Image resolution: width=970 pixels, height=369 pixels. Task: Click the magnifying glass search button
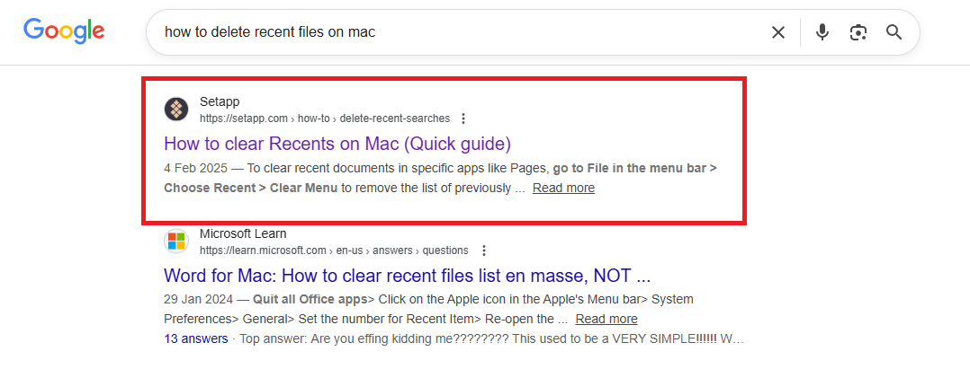894,32
